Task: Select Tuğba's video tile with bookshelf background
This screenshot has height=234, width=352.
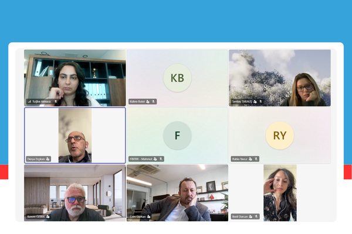Action: point(75,78)
